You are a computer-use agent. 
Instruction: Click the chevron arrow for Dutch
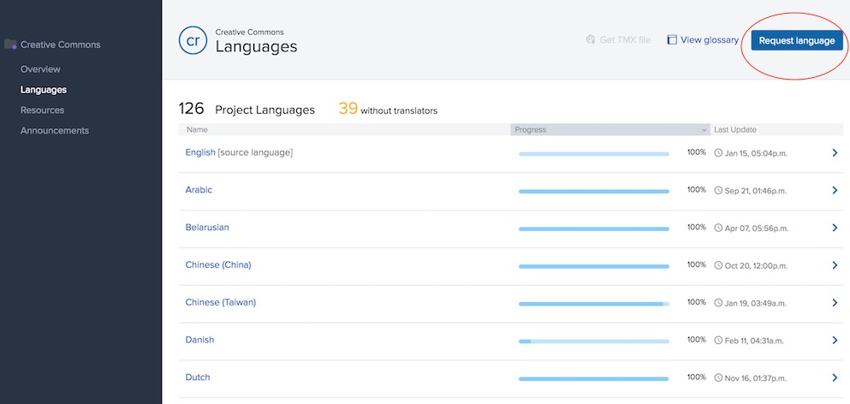pos(835,377)
